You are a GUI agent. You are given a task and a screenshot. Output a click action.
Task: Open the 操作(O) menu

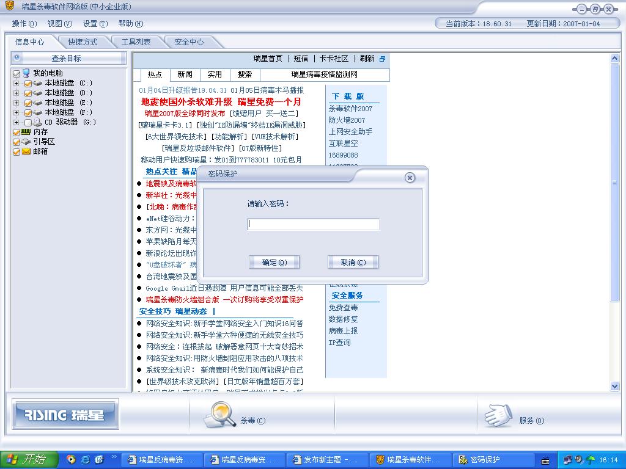(24, 24)
